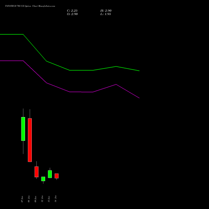Screen dimensions: 209x209
Task: Select the green candlestick for 07 Jan
Action: pyautogui.click(x=23, y=129)
